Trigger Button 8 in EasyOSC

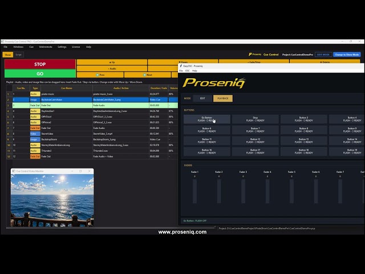304,130
